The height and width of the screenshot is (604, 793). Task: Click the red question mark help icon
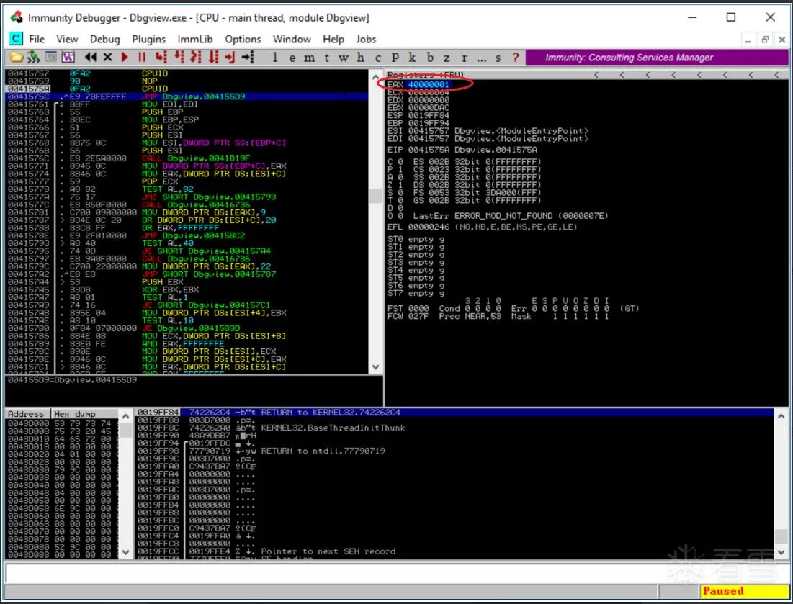pyautogui.click(x=516, y=58)
